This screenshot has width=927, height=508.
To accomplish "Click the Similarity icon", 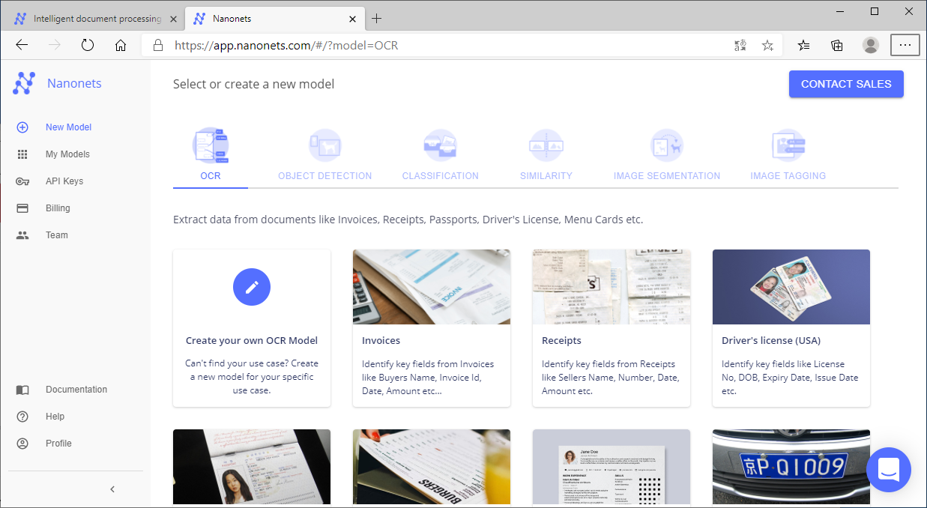I will coord(546,145).
